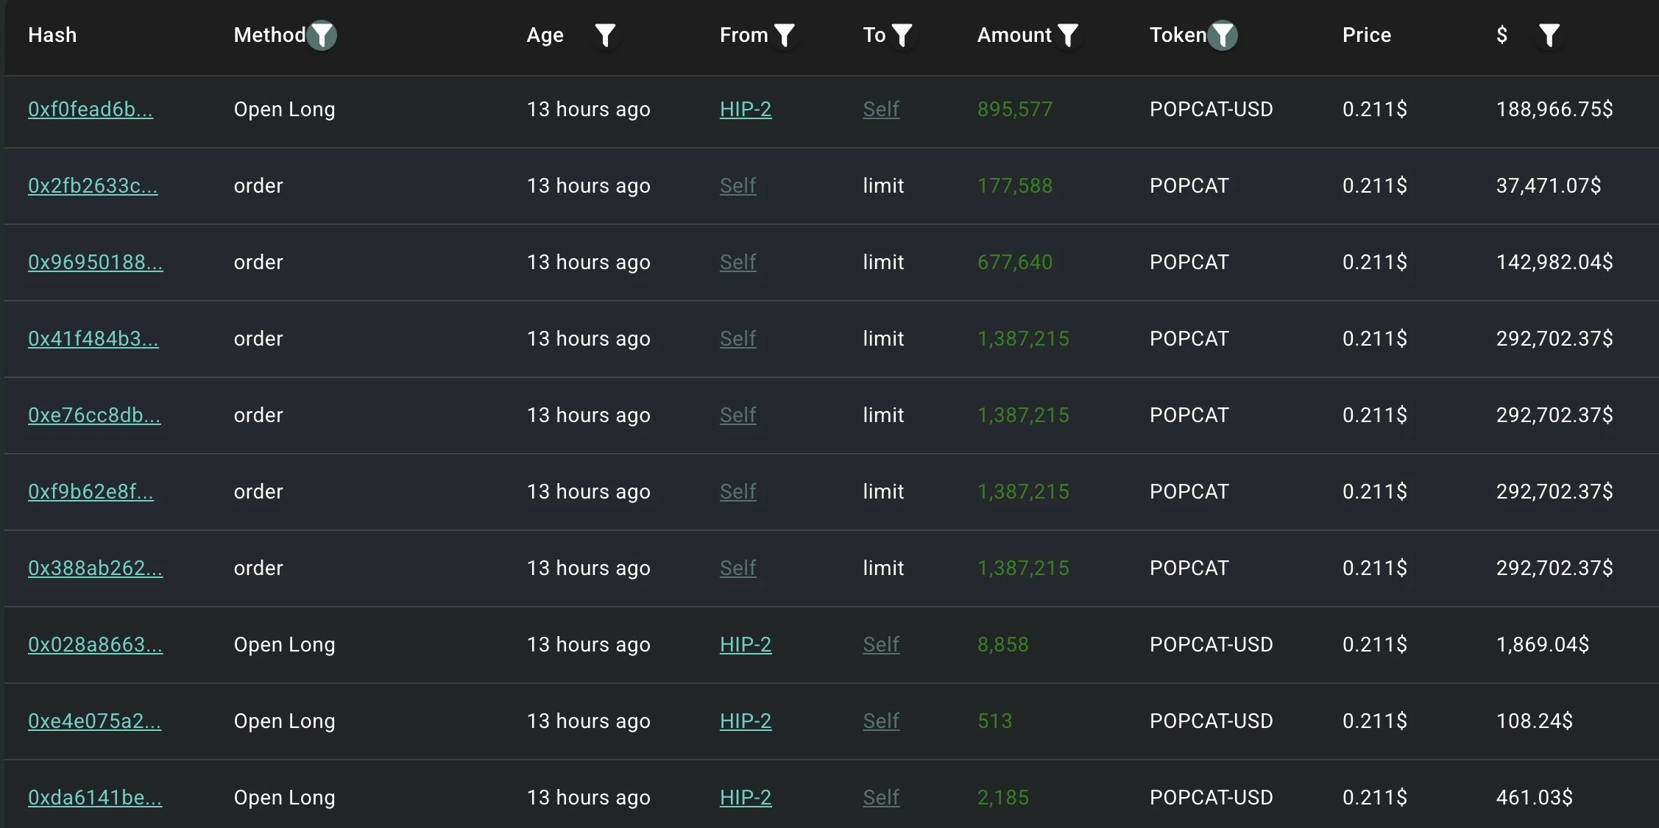Viewport: 1659px width, 828px height.
Task: Click the Self link in the 0x028a8663 row
Action: [x=881, y=644]
